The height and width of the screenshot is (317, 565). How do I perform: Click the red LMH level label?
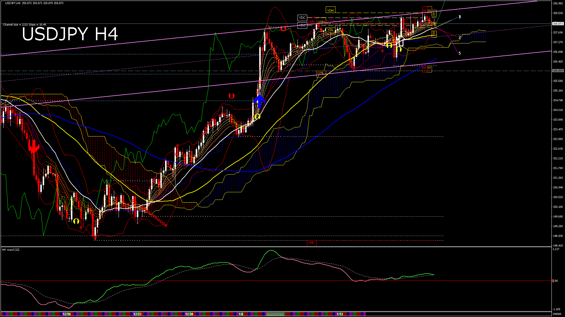312,22
